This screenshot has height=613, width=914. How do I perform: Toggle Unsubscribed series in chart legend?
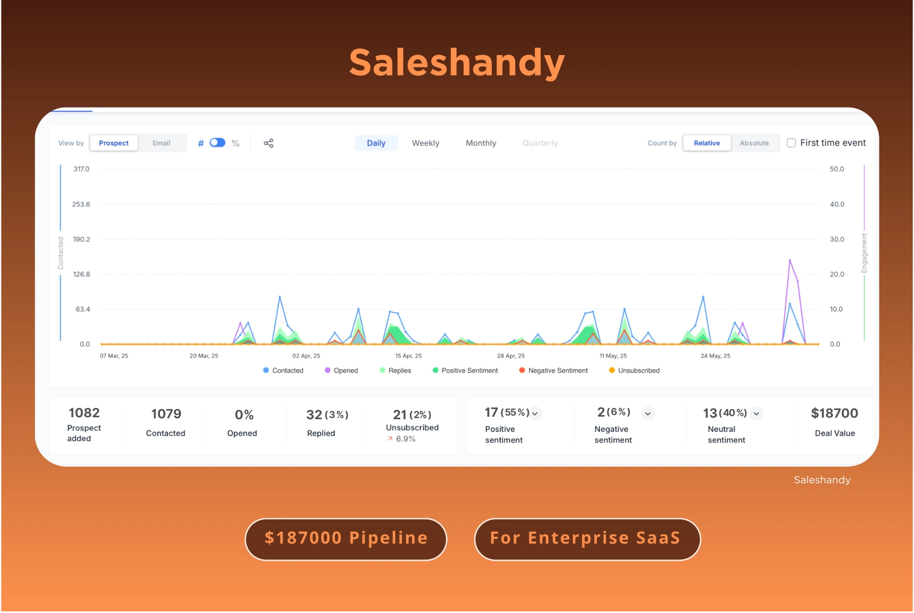pyautogui.click(x=634, y=371)
